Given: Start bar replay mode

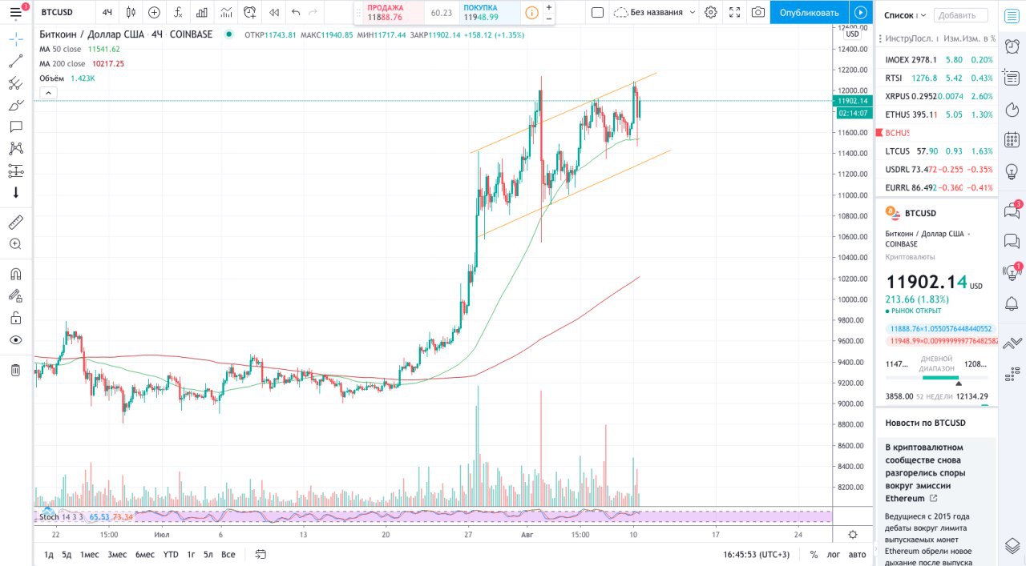Looking at the screenshot, I should [x=274, y=12].
